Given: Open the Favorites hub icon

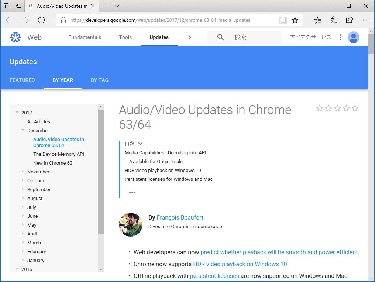Looking at the screenshot, I should pos(317,20).
